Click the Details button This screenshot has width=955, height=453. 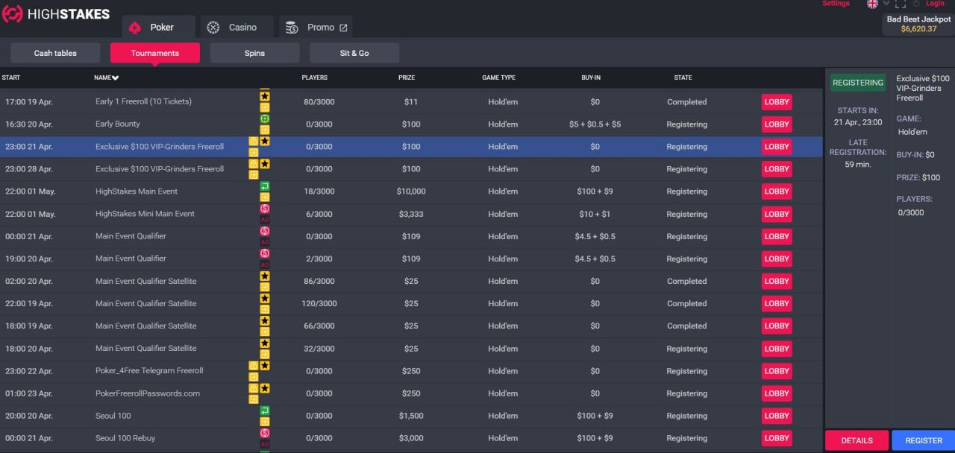pos(857,440)
